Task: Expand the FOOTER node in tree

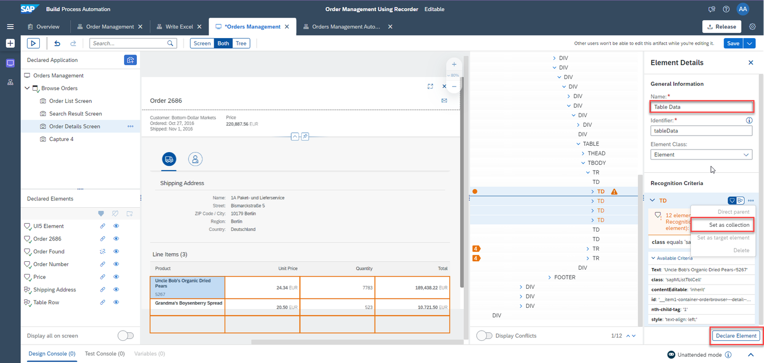Action: (x=550, y=277)
